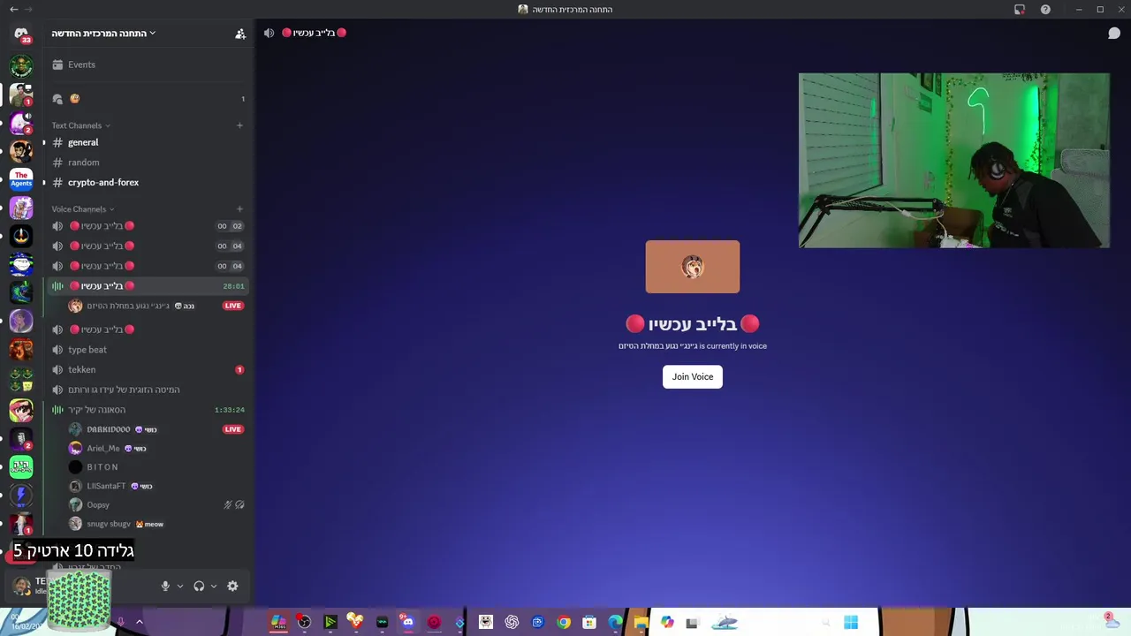Open output device arrow beside headphones
The height and width of the screenshot is (636, 1131).
(x=214, y=586)
